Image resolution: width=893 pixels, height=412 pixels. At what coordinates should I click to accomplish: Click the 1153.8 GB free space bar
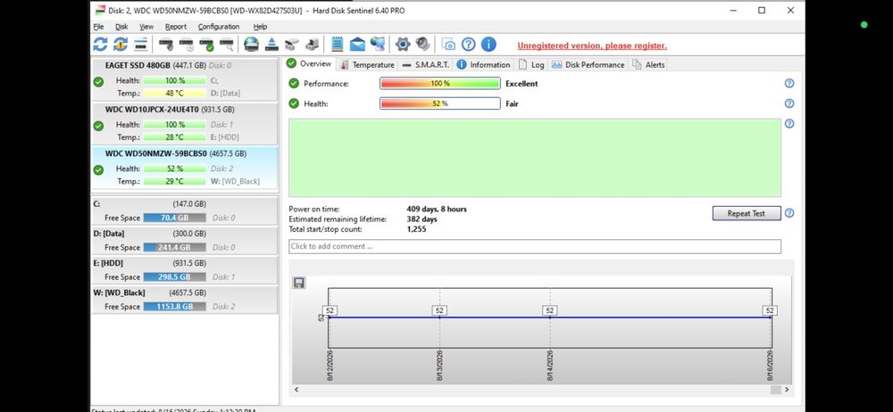174,307
